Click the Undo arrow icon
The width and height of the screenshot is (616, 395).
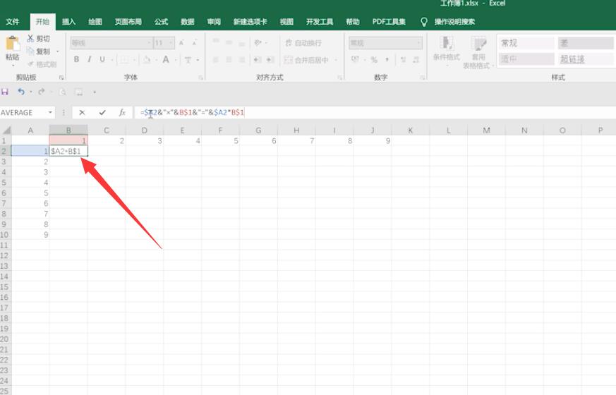(x=21, y=92)
